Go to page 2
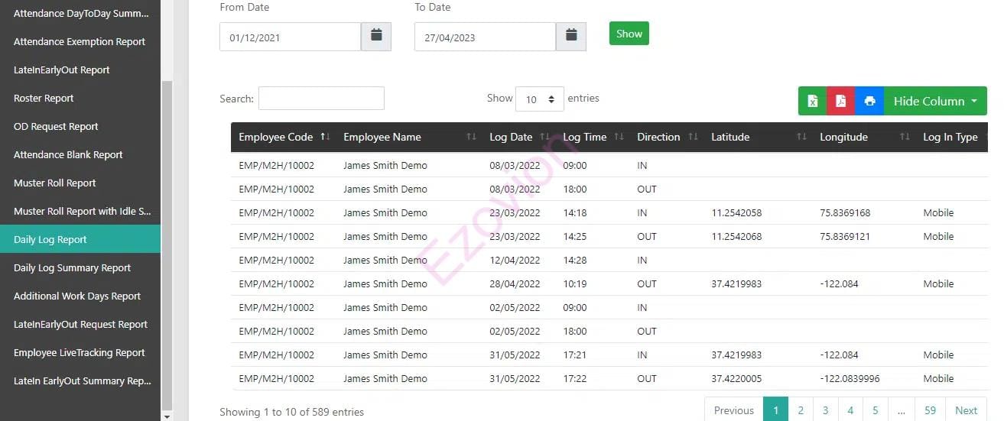This screenshot has width=1004, height=421. (801, 410)
